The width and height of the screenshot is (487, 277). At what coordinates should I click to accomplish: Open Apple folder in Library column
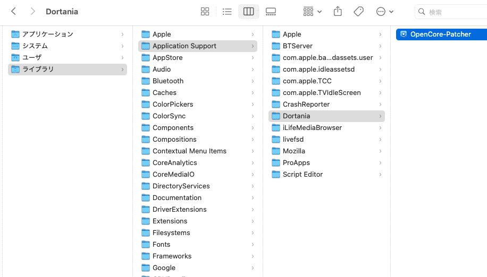198,34
